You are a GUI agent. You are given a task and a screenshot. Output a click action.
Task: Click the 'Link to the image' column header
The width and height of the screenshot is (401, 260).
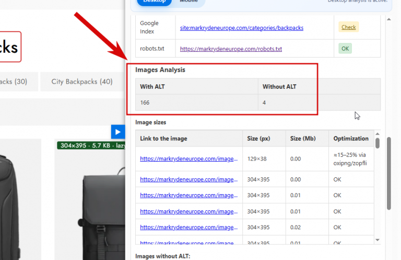pos(189,138)
